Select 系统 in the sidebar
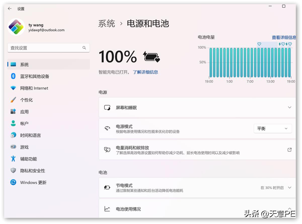Image resolution: width=302 pixels, height=224 pixels. coord(24,65)
